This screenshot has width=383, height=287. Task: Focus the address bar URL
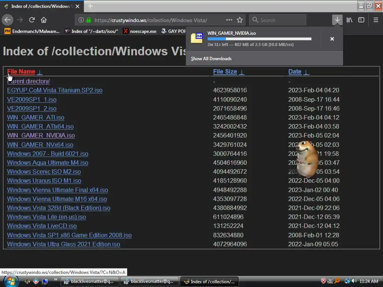pyautogui.click(x=151, y=20)
